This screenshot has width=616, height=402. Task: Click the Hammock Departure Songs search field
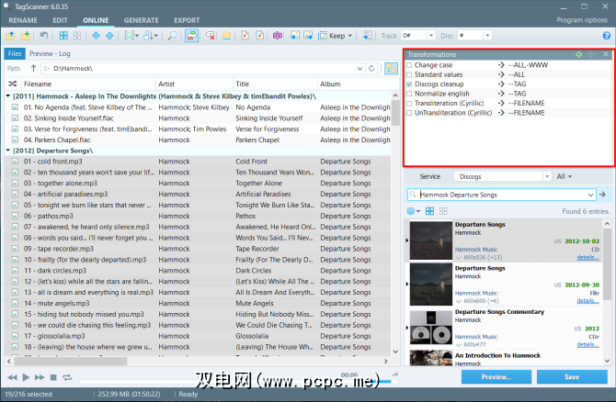click(x=502, y=195)
